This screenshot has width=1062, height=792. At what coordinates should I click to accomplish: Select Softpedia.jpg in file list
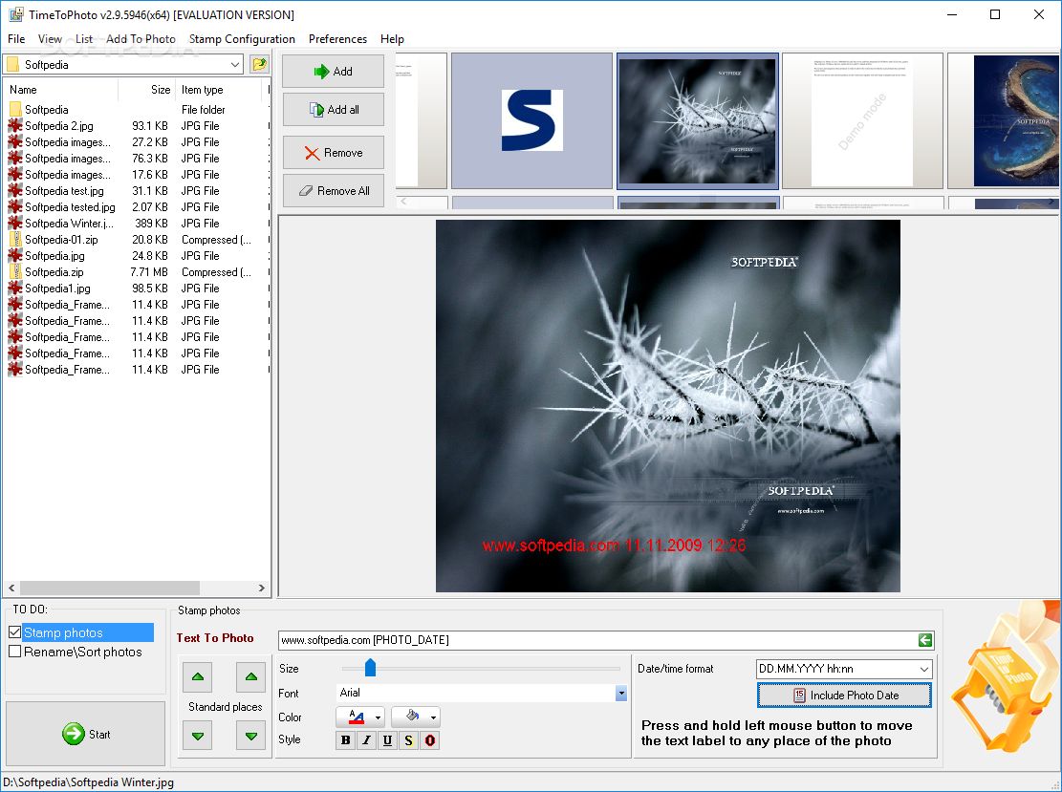click(54, 256)
